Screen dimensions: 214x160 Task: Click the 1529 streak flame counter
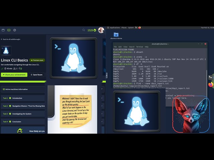[x=92, y=30]
